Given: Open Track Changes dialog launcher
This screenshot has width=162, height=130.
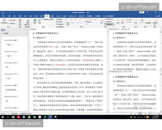Looking at the screenshot, I should 114,27.
